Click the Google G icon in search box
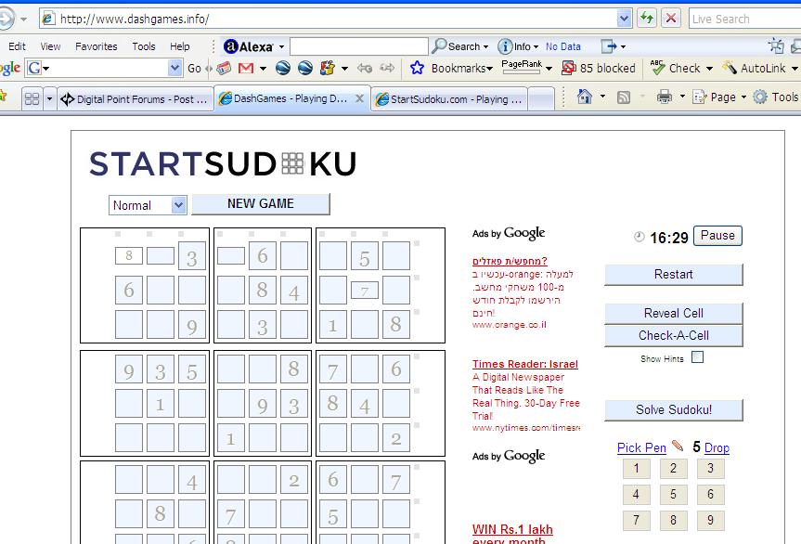The height and width of the screenshot is (544, 801). pos(34,68)
